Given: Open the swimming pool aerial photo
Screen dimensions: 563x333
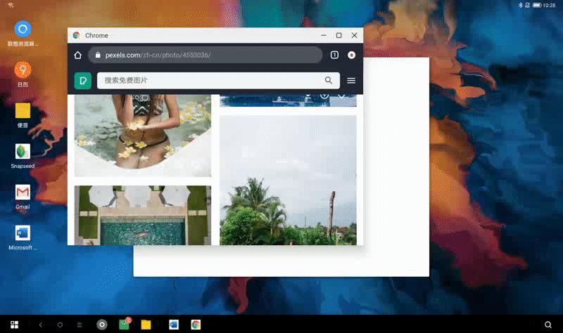Looking at the screenshot, I should [x=142, y=215].
